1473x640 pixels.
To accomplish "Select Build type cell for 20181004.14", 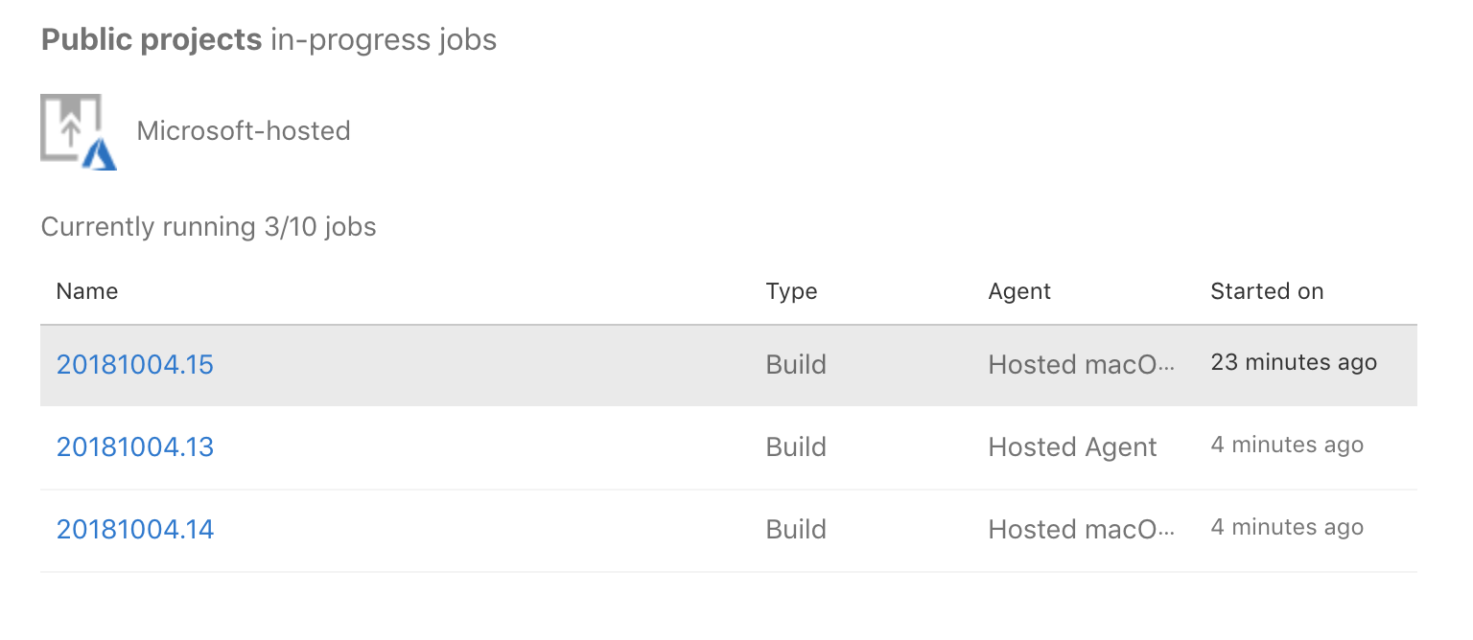I will tap(796, 530).
